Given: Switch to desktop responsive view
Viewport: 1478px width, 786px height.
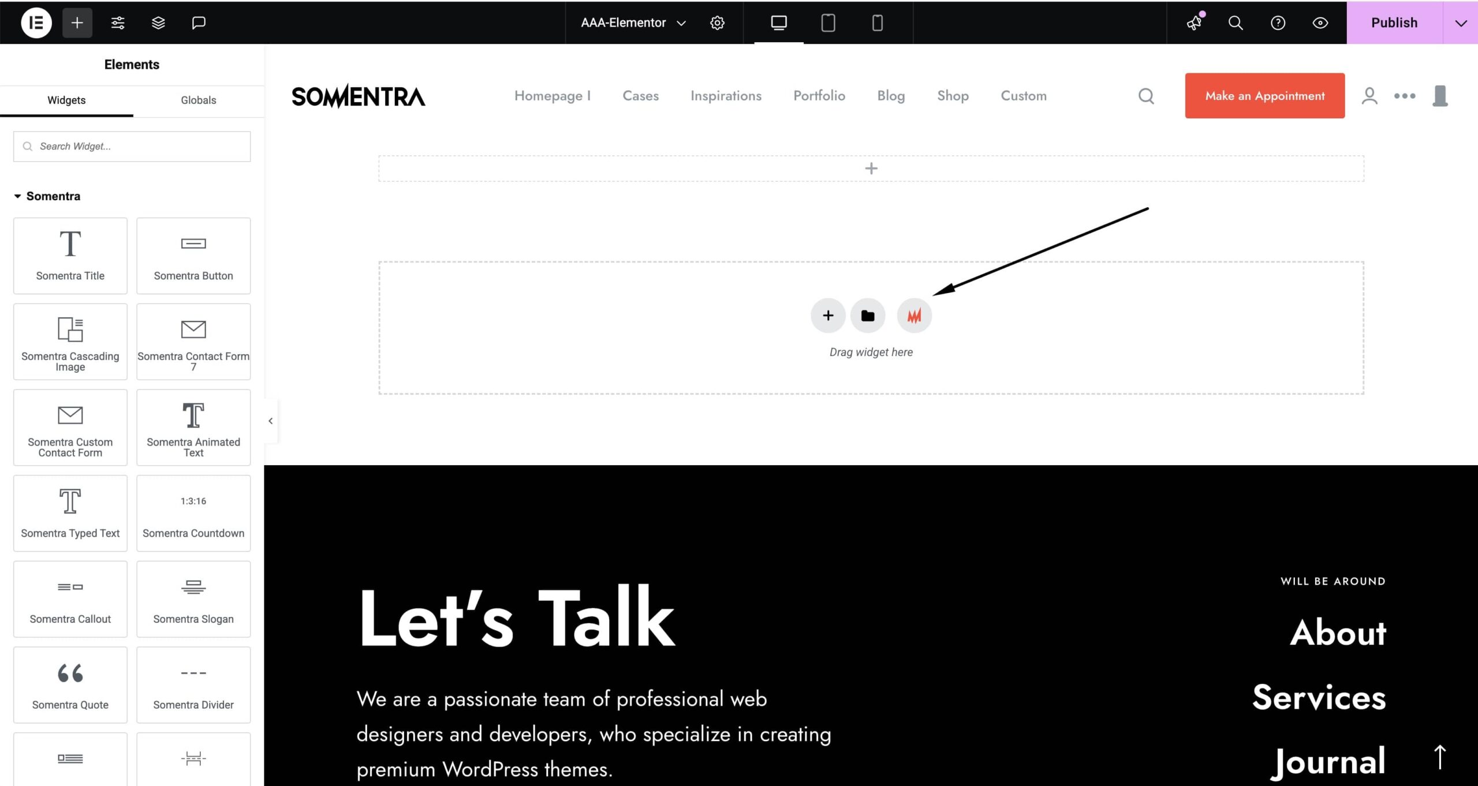Looking at the screenshot, I should click(x=779, y=23).
